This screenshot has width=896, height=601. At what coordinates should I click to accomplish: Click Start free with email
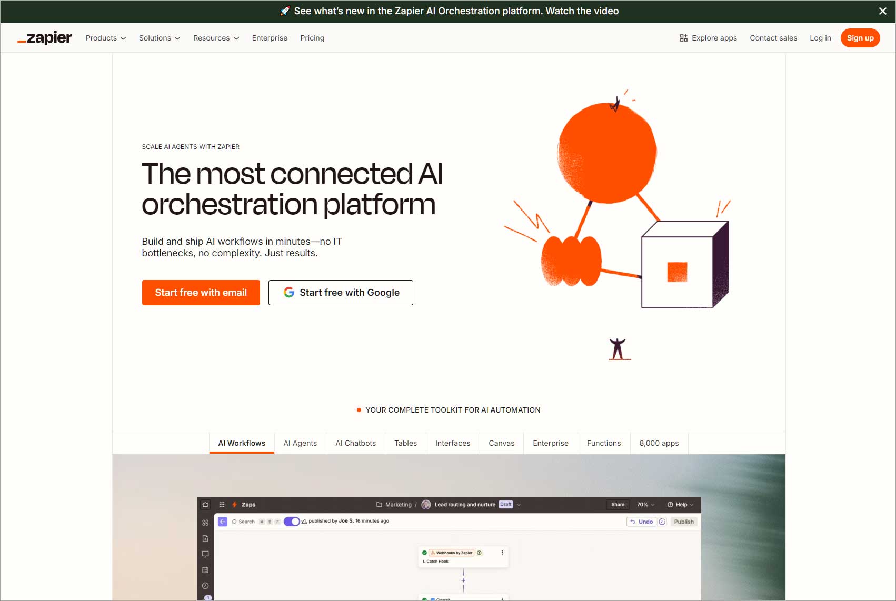(x=201, y=293)
